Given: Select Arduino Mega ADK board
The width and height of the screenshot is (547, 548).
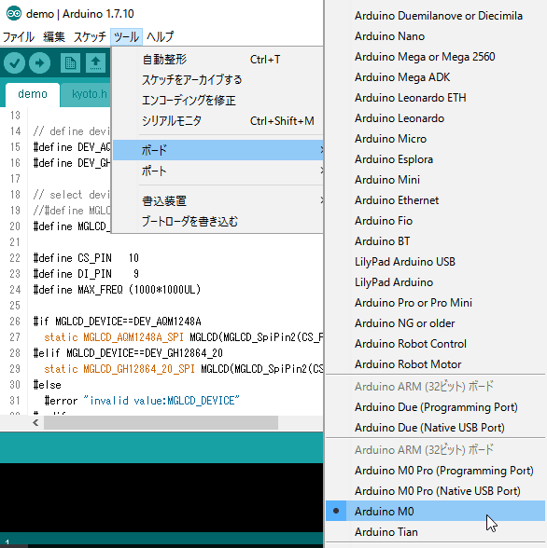Looking at the screenshot, I should [x=435, y=77].
